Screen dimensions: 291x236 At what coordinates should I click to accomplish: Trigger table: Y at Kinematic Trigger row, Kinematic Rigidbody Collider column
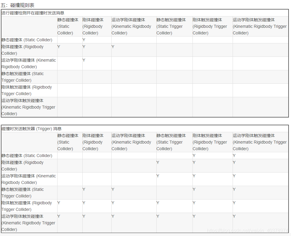[113, 216]
